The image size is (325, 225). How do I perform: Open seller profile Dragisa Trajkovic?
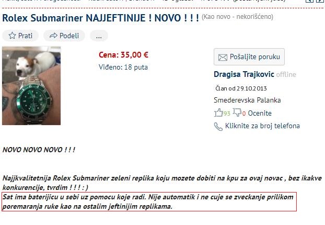tap(243, 74)
